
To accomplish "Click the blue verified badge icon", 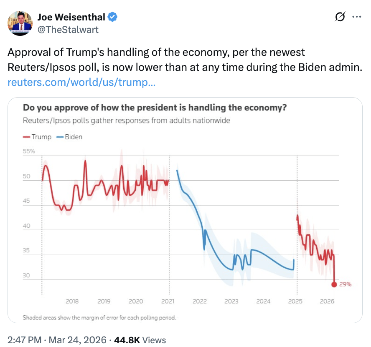I will click(113, 17).
